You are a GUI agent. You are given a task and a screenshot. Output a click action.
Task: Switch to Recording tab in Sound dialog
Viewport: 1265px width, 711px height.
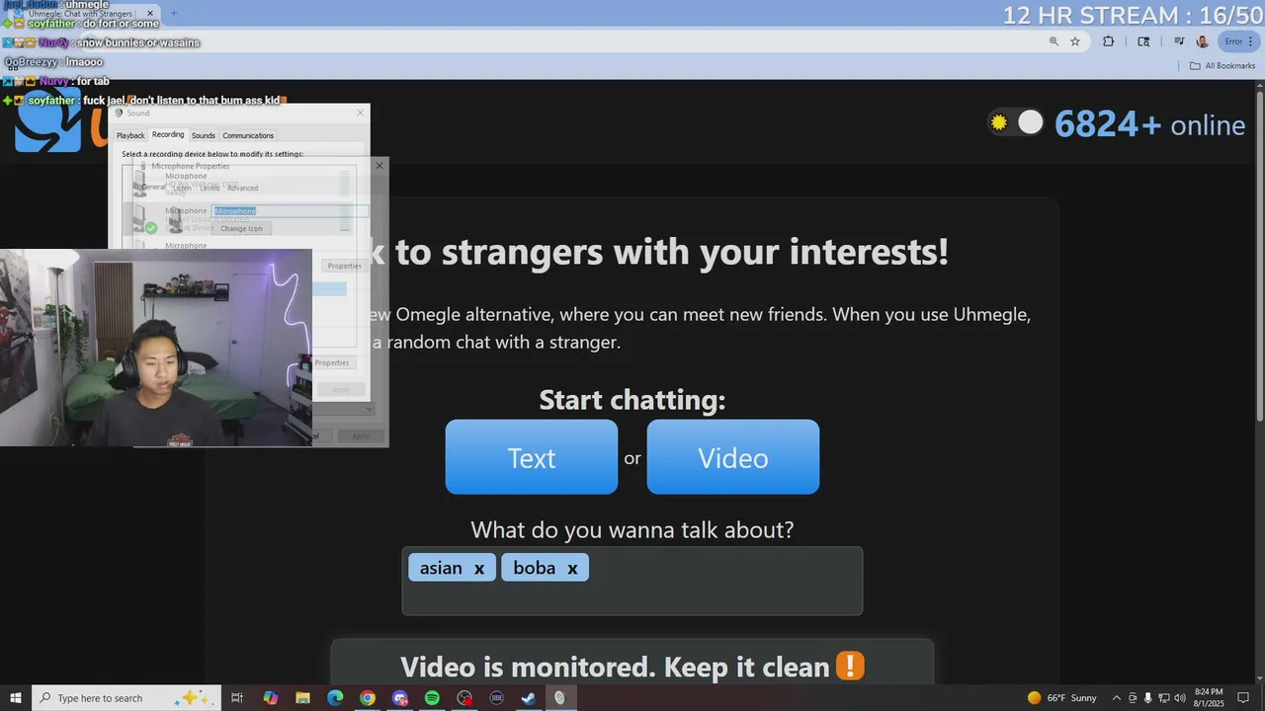168,134
